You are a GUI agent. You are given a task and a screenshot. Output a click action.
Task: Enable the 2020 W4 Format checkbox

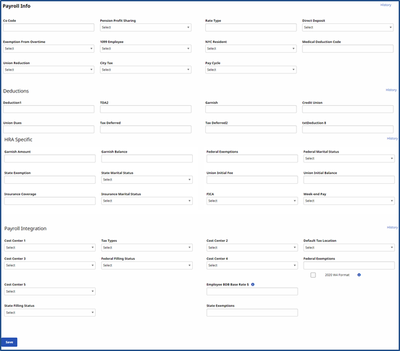click(x=313, y=274)
